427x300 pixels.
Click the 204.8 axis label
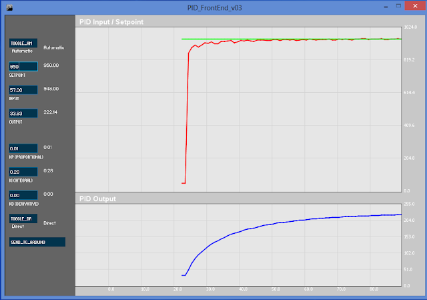(x=409, y=158)
